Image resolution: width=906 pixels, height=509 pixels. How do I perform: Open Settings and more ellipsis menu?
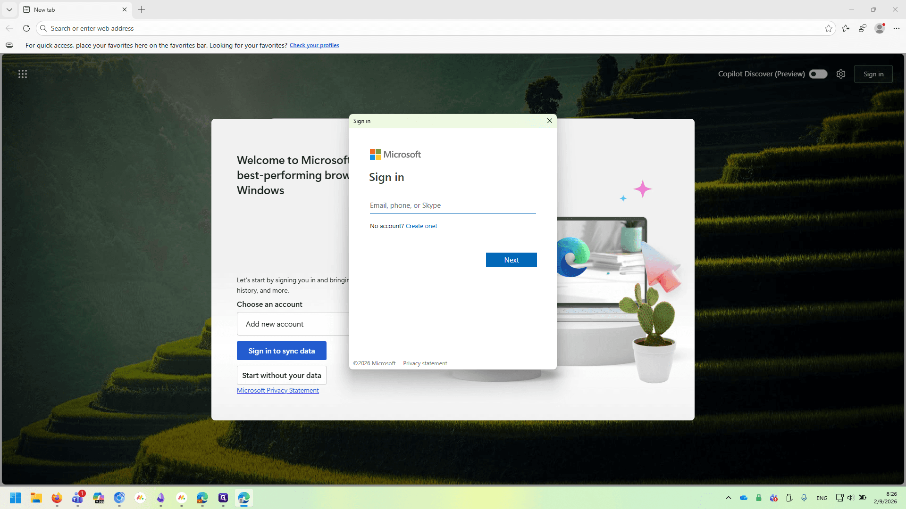pos(897,28)
